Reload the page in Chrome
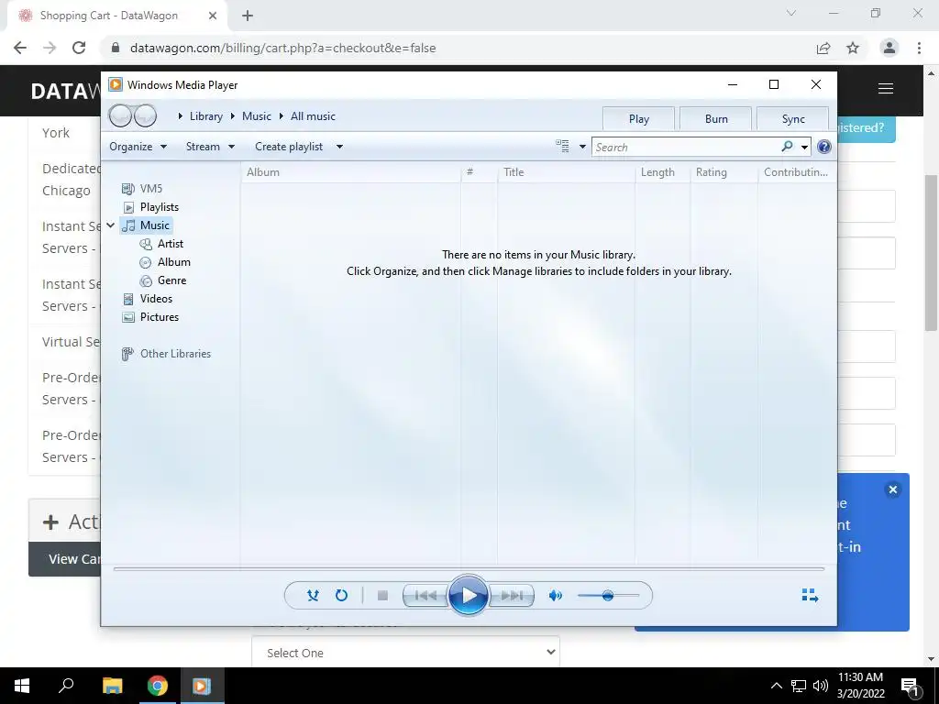The height and width of the screenshot is (704, 939). pyautogui.click(x=79, y=48)
